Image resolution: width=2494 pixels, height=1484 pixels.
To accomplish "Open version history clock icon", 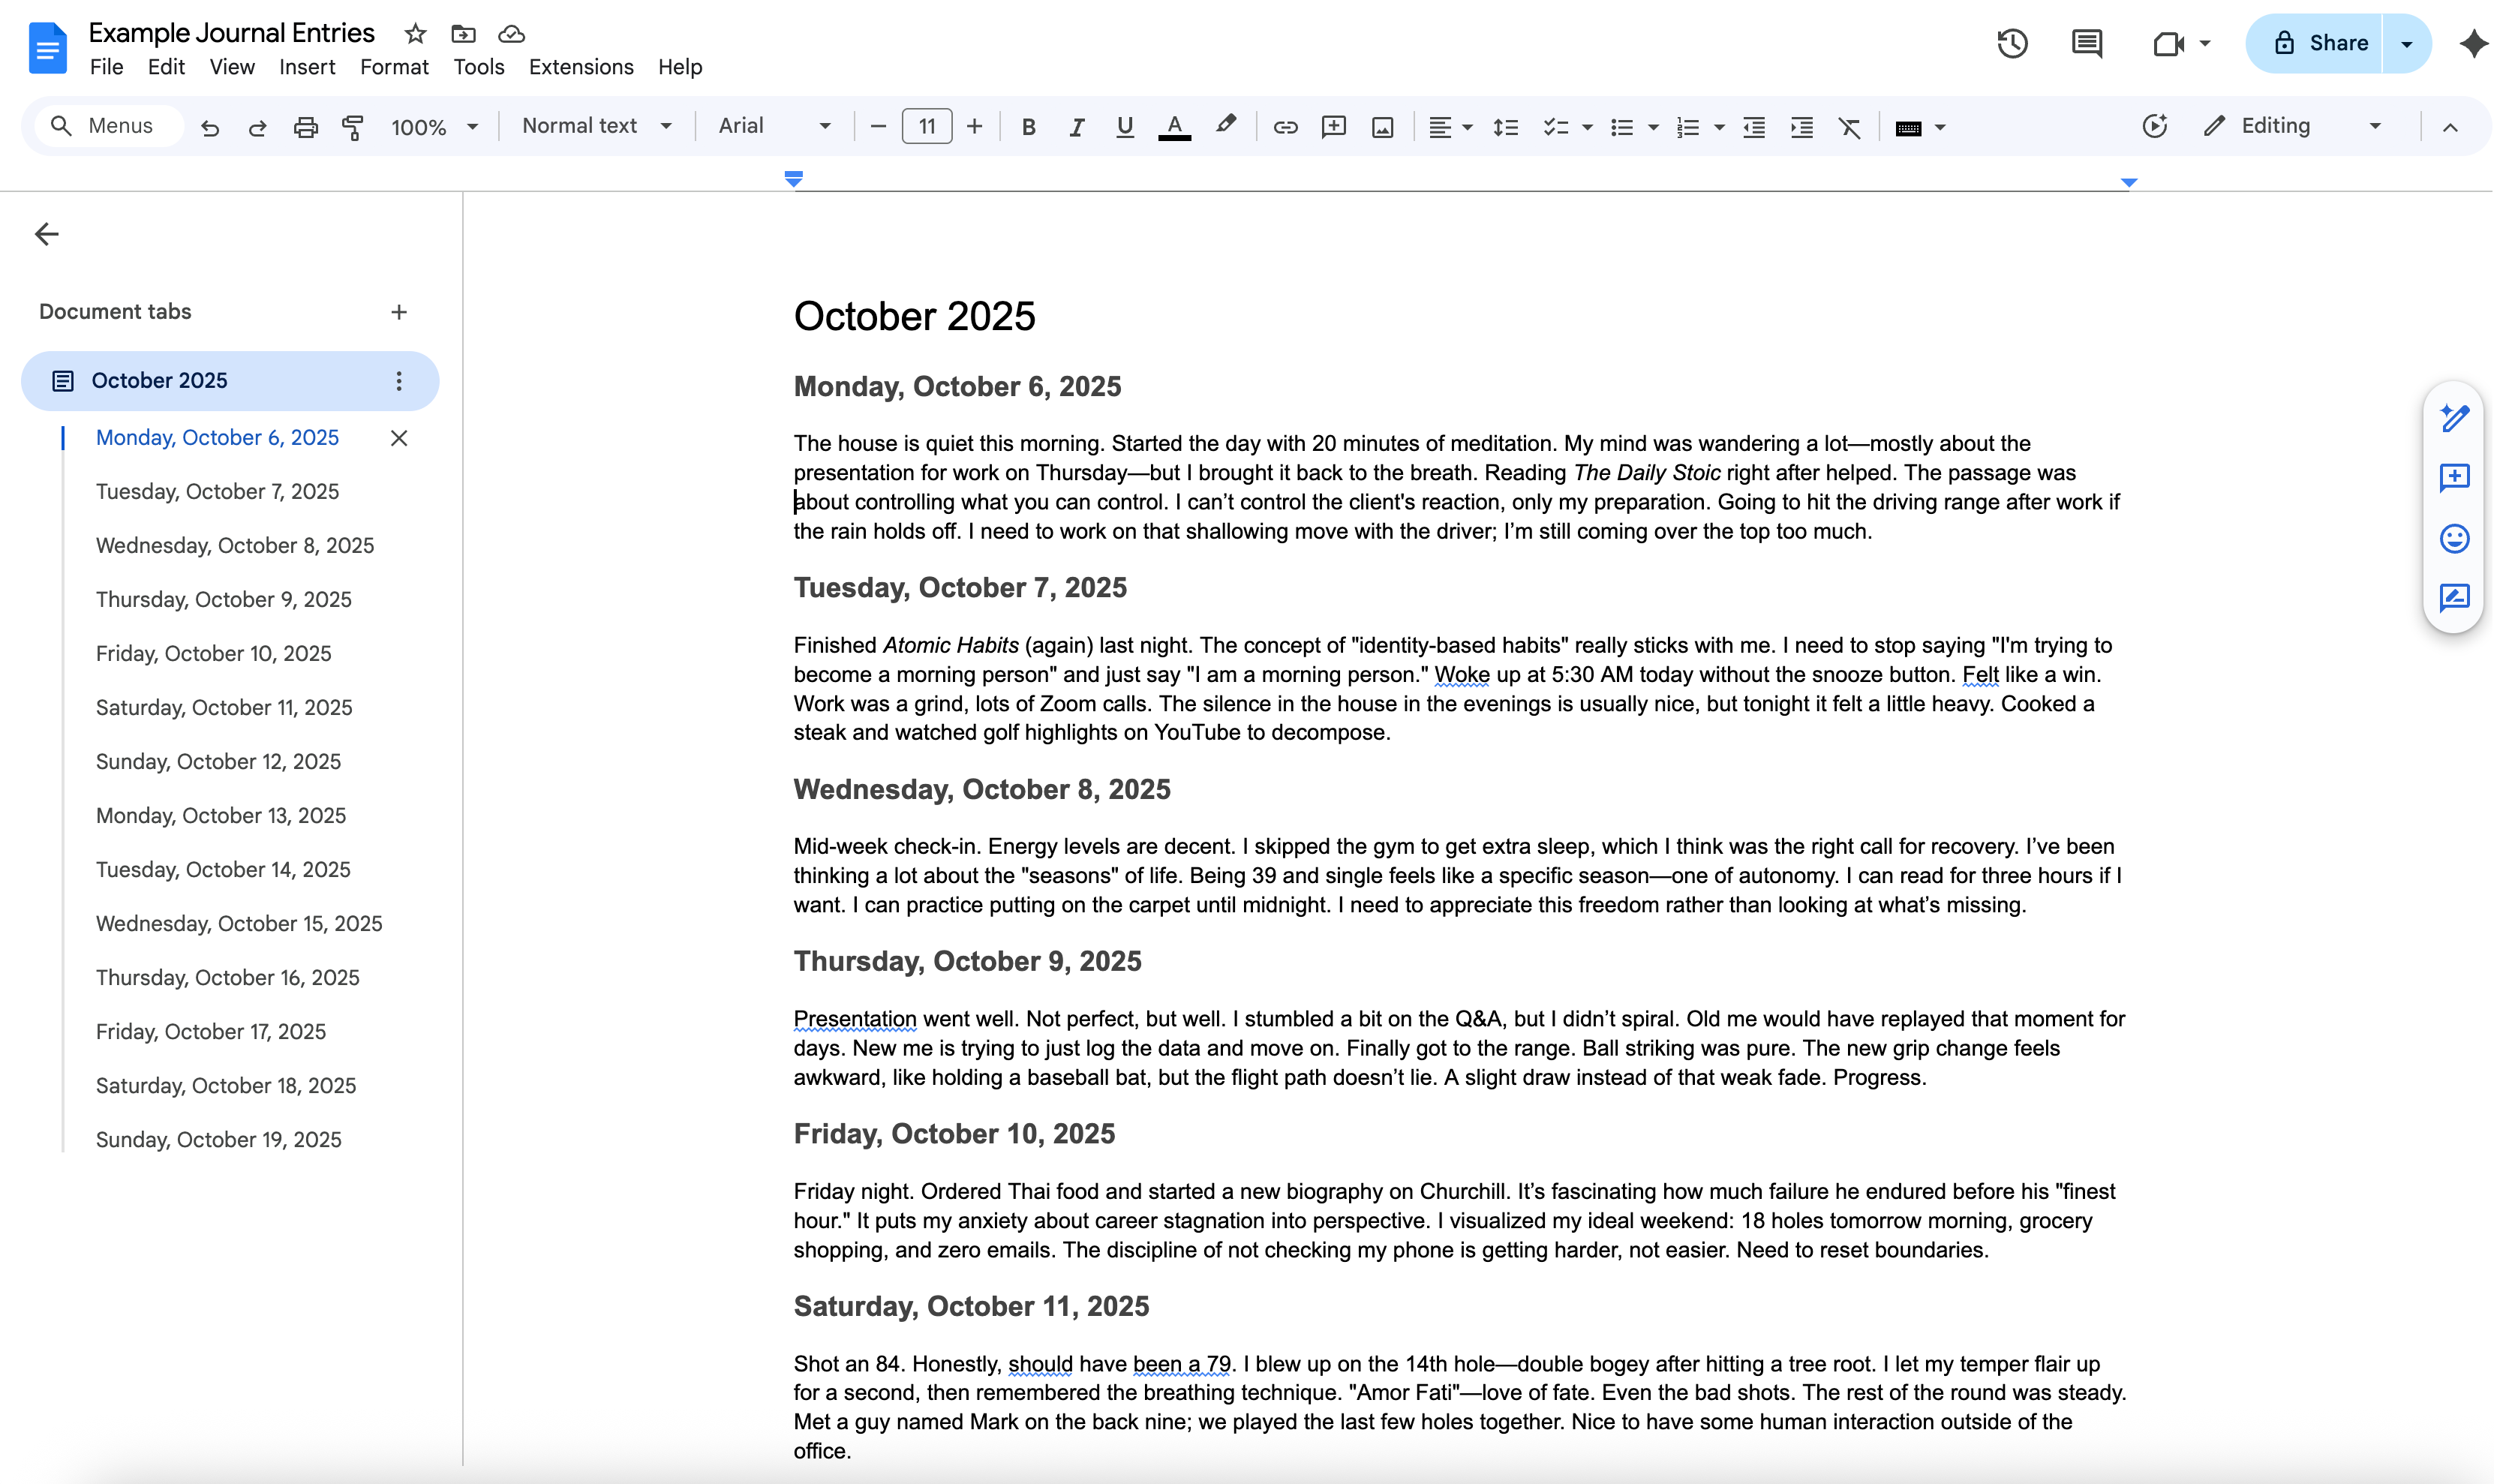I will click(2011, 43).
